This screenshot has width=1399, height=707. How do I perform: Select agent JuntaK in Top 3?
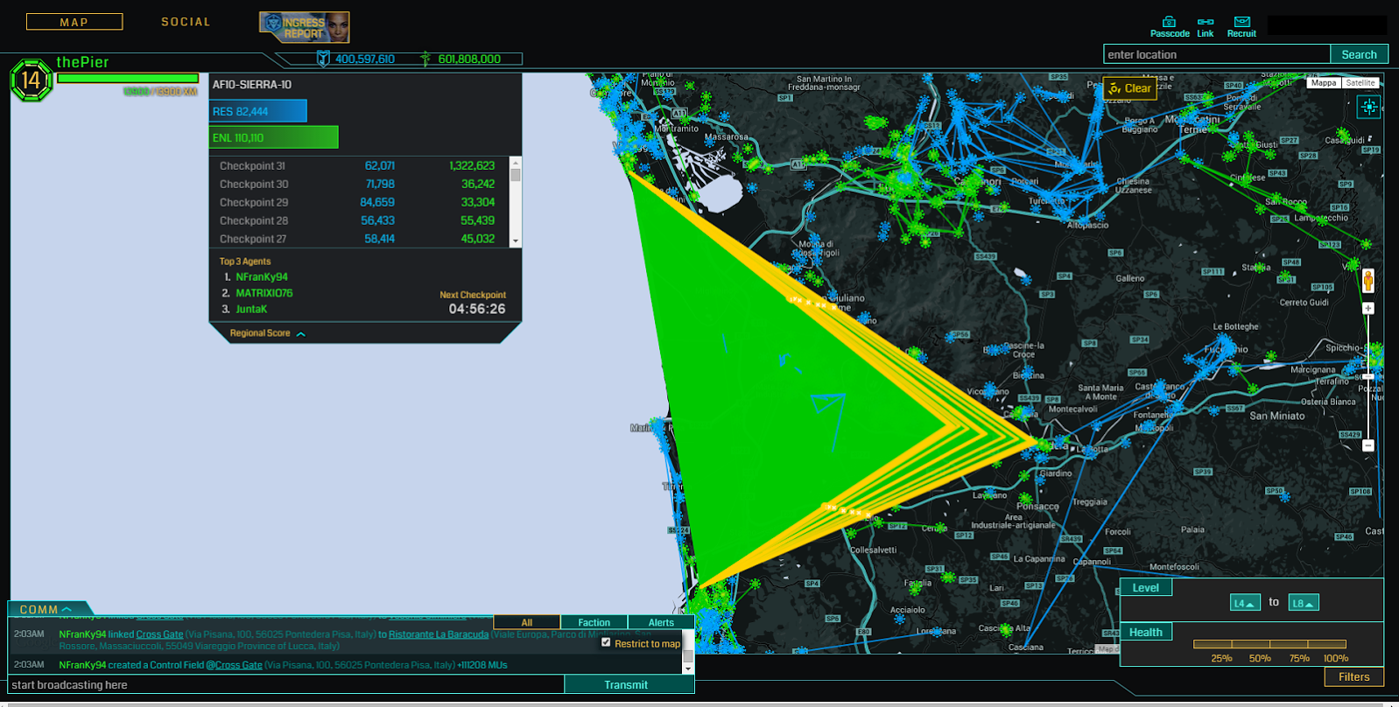pos(251,309)
